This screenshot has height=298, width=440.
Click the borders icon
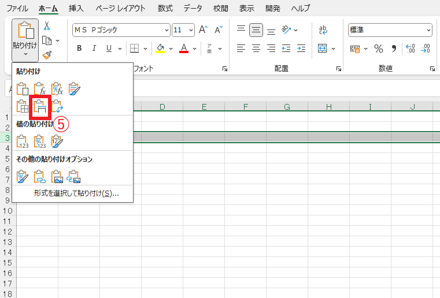click(x=134, y=49)
